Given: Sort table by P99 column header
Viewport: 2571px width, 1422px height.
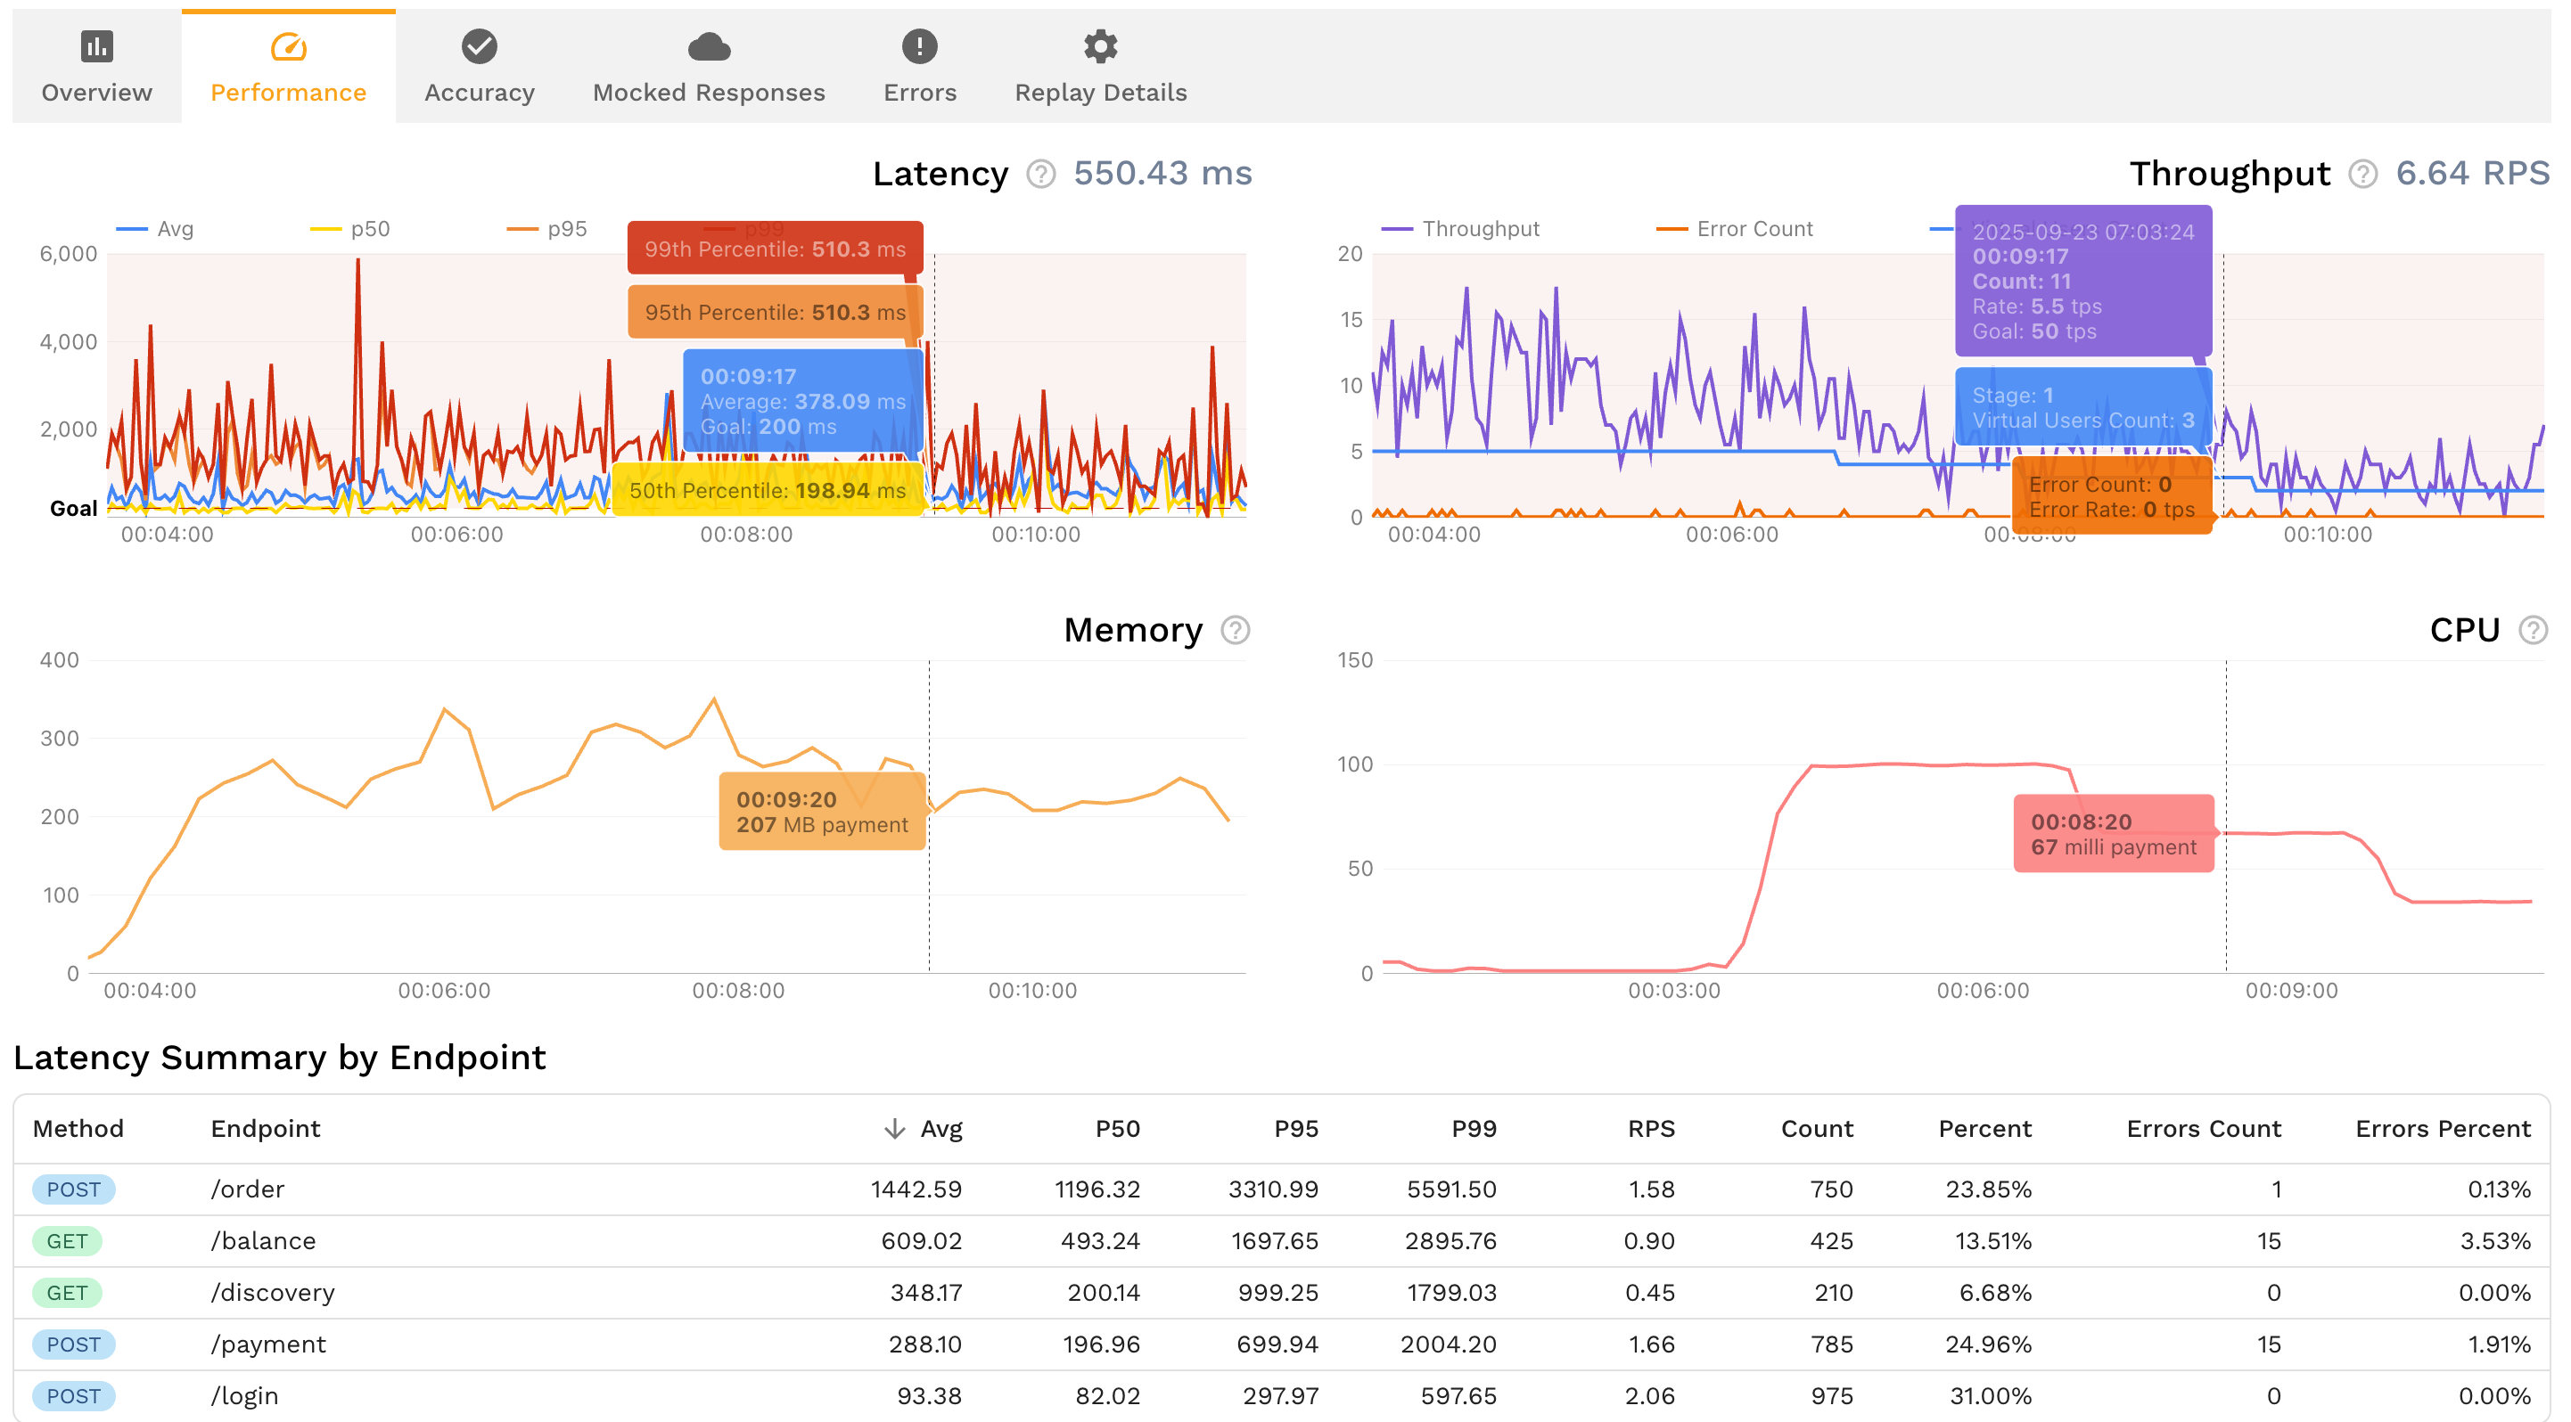Looking at the screenshot, I should [1473, 1129].
